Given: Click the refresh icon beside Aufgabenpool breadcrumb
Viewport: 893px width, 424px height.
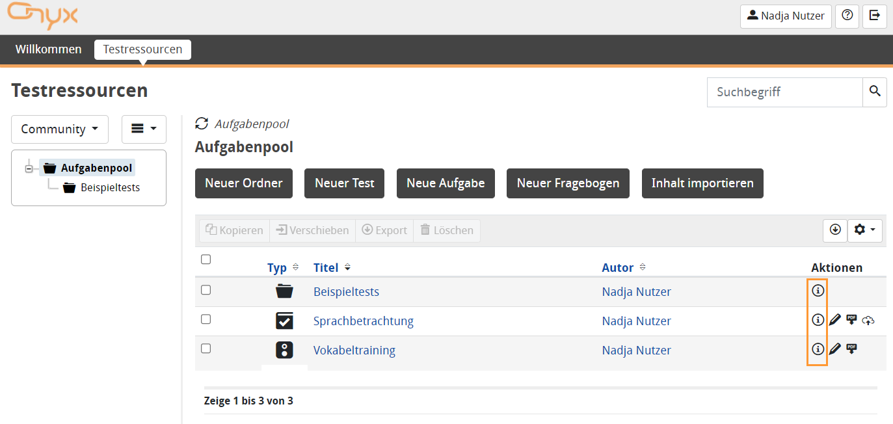Looking at the screenshot, I should click(202, 124).
